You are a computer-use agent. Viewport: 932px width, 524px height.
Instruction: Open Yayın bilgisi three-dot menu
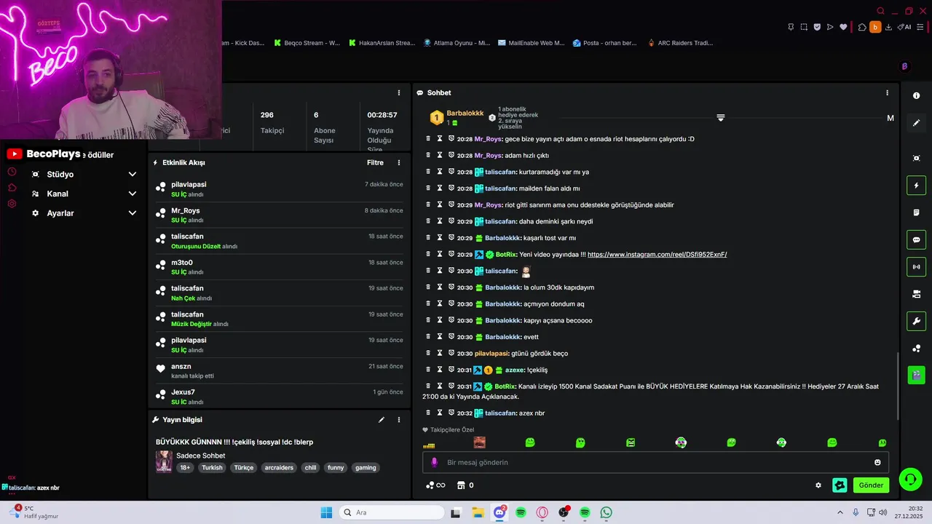pyautogui.click(x=398, y=420)
